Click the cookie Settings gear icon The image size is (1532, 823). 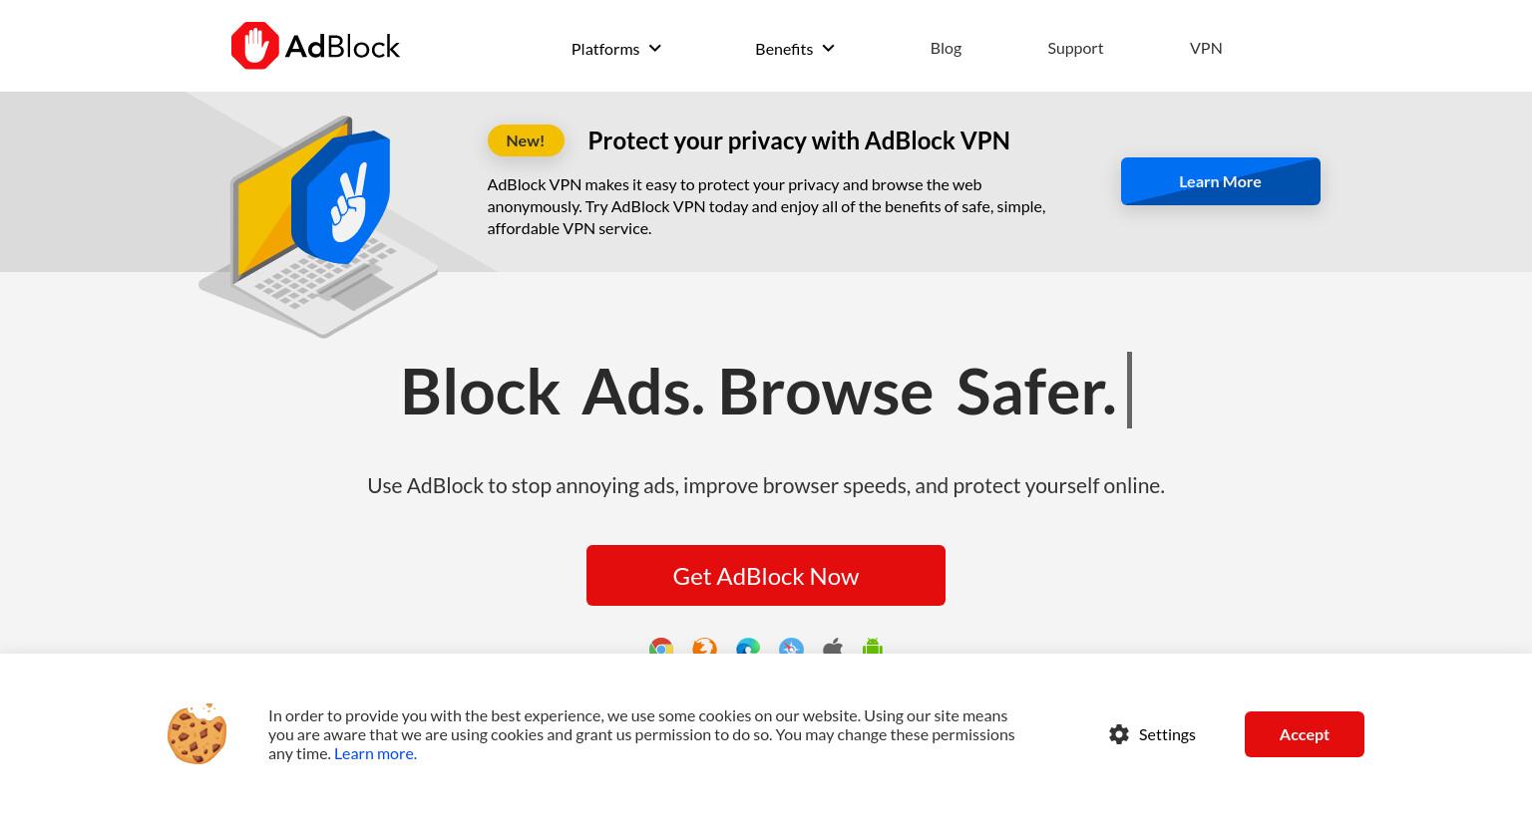[x=1119, y=734]
